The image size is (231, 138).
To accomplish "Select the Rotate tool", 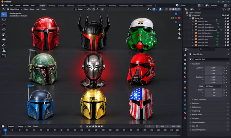I will click(x=4, y=30).
